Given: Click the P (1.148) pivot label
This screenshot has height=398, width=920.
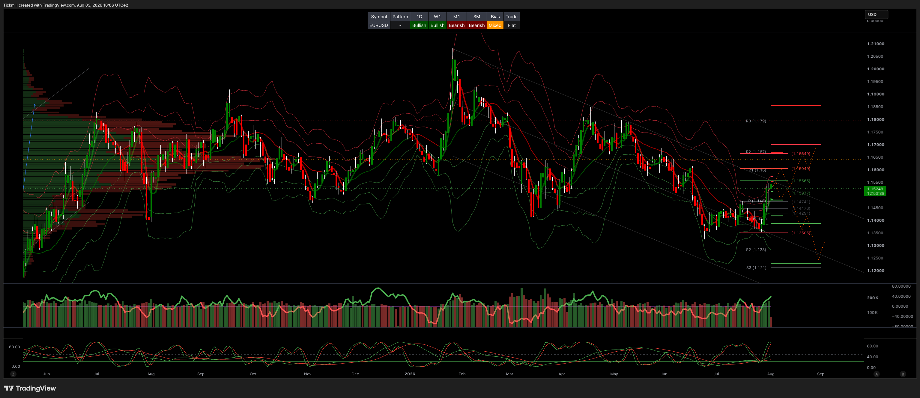Looking at the screenshot, I should click(757, 201).
